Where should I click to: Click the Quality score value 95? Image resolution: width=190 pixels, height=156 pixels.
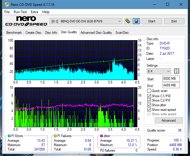pyautogui.click(x=180, y=130)
